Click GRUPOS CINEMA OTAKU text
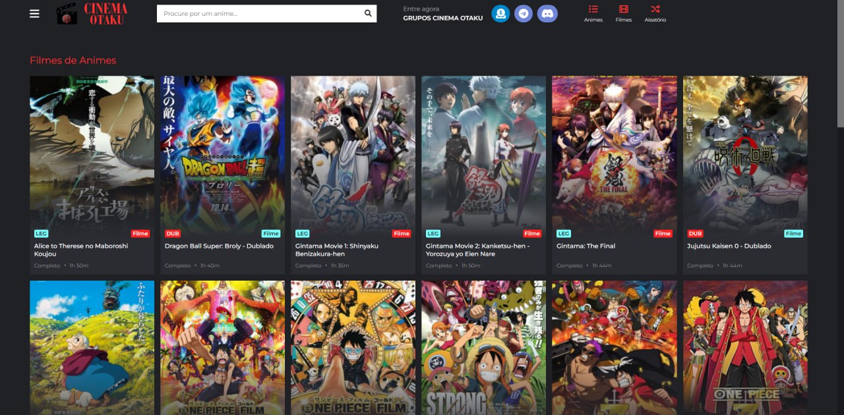 click(442, 18)
